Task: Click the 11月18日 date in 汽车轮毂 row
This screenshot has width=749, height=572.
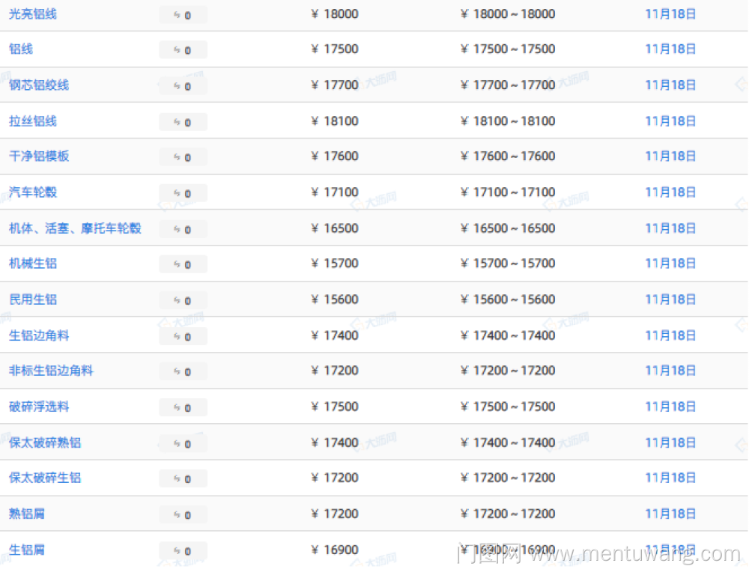Action: pos(670,192)
